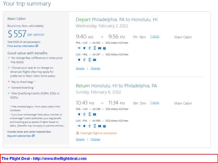
Task: Click the USB icon for flight AA 298
Action: [x=84, y=114]
